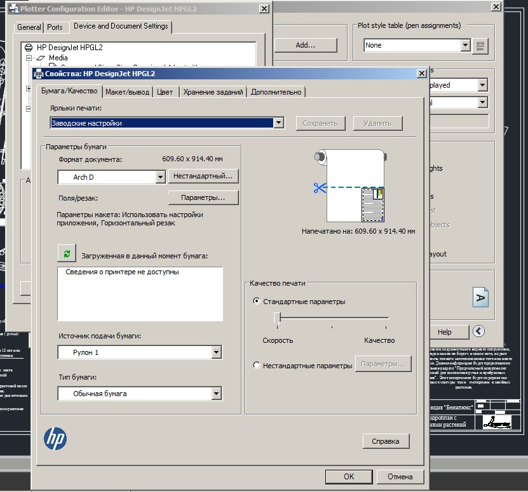The height and width of the screenshot is (492, 528).
Task: Close the Plotter Configuration Editor window
Action: coord(264,9)
